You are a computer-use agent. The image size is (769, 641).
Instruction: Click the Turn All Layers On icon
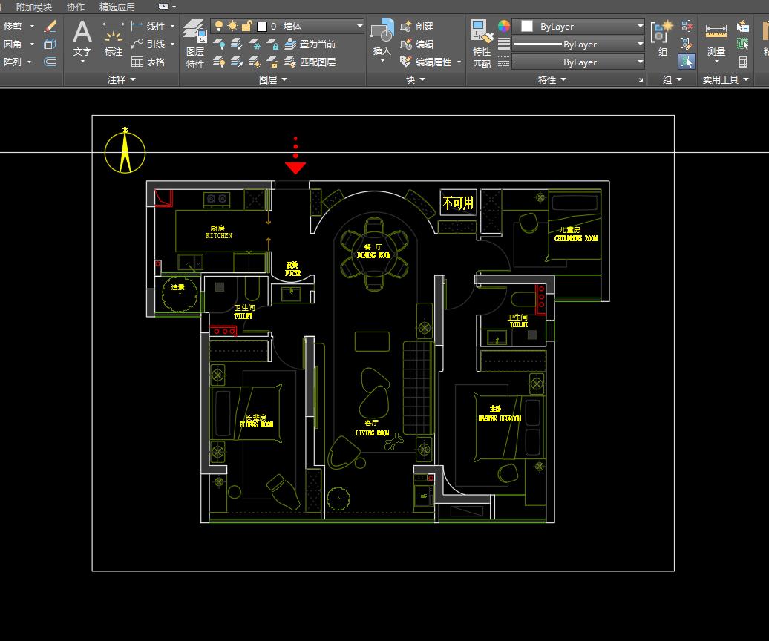tap(219, 62)
